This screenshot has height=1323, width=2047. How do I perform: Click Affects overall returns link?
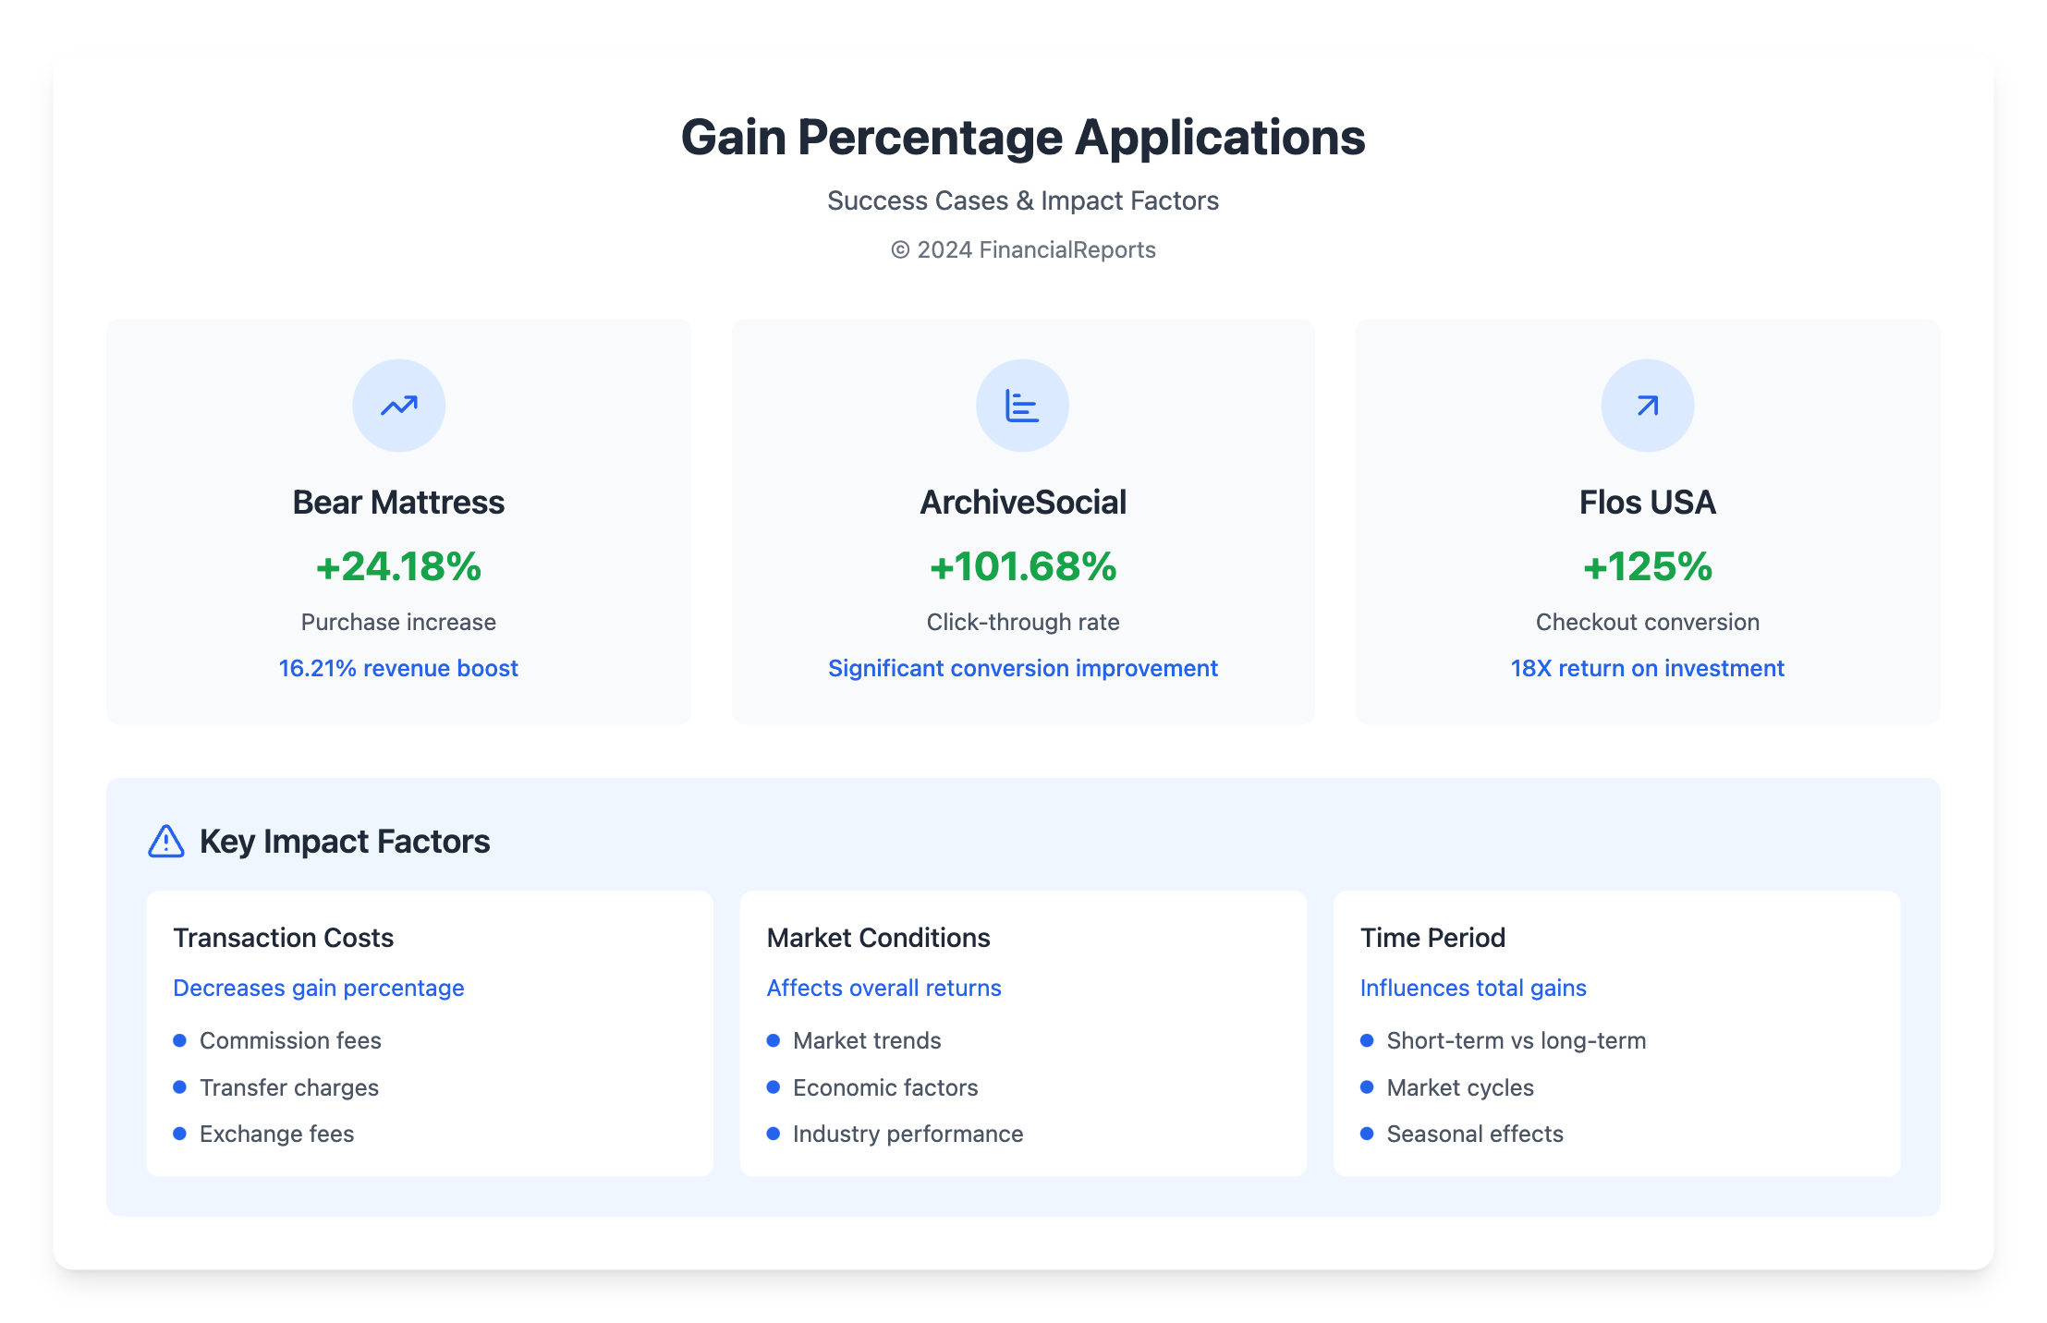[x=883, y=988]
